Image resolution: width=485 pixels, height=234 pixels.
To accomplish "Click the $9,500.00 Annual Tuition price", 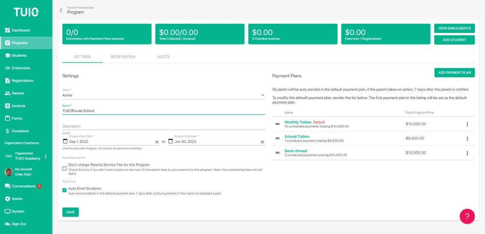I will [415, 138].
